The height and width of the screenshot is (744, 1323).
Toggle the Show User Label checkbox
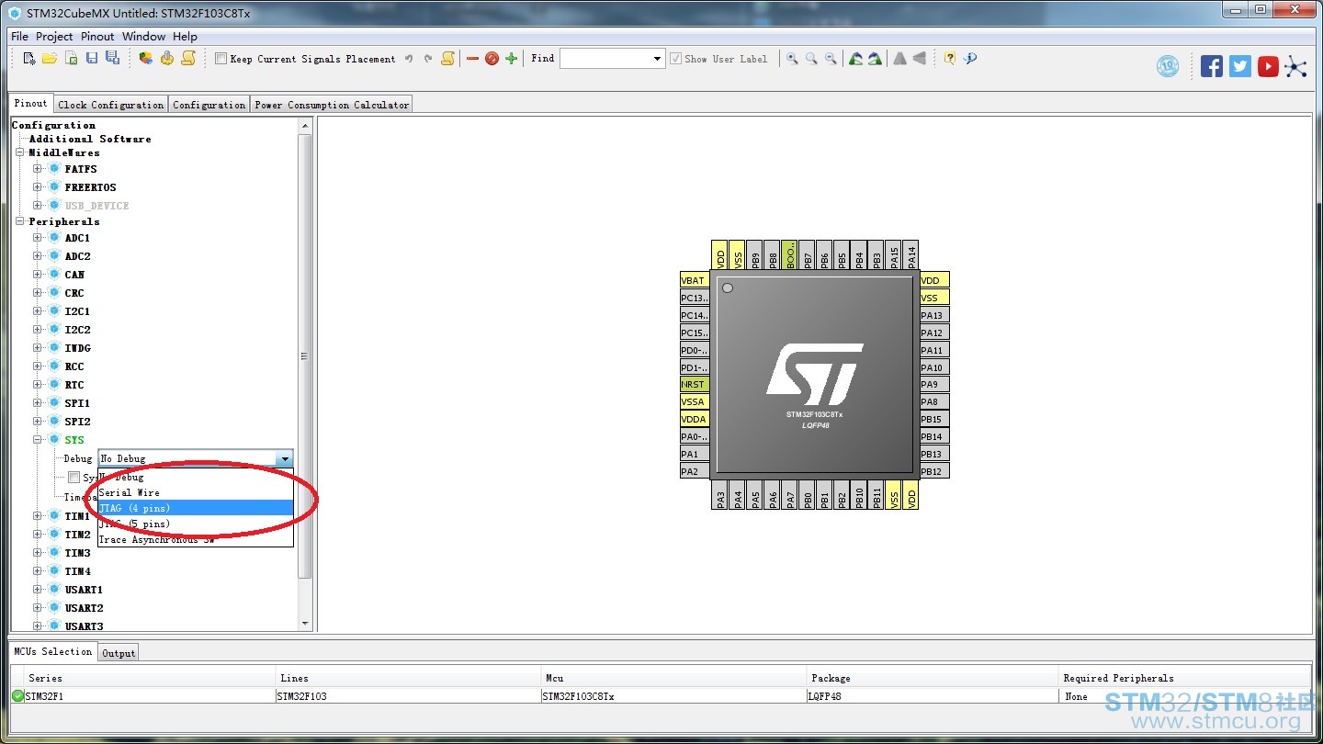(x=676, y=59)
